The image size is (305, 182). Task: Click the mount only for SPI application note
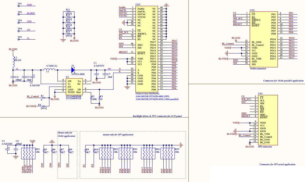[118, 135]
